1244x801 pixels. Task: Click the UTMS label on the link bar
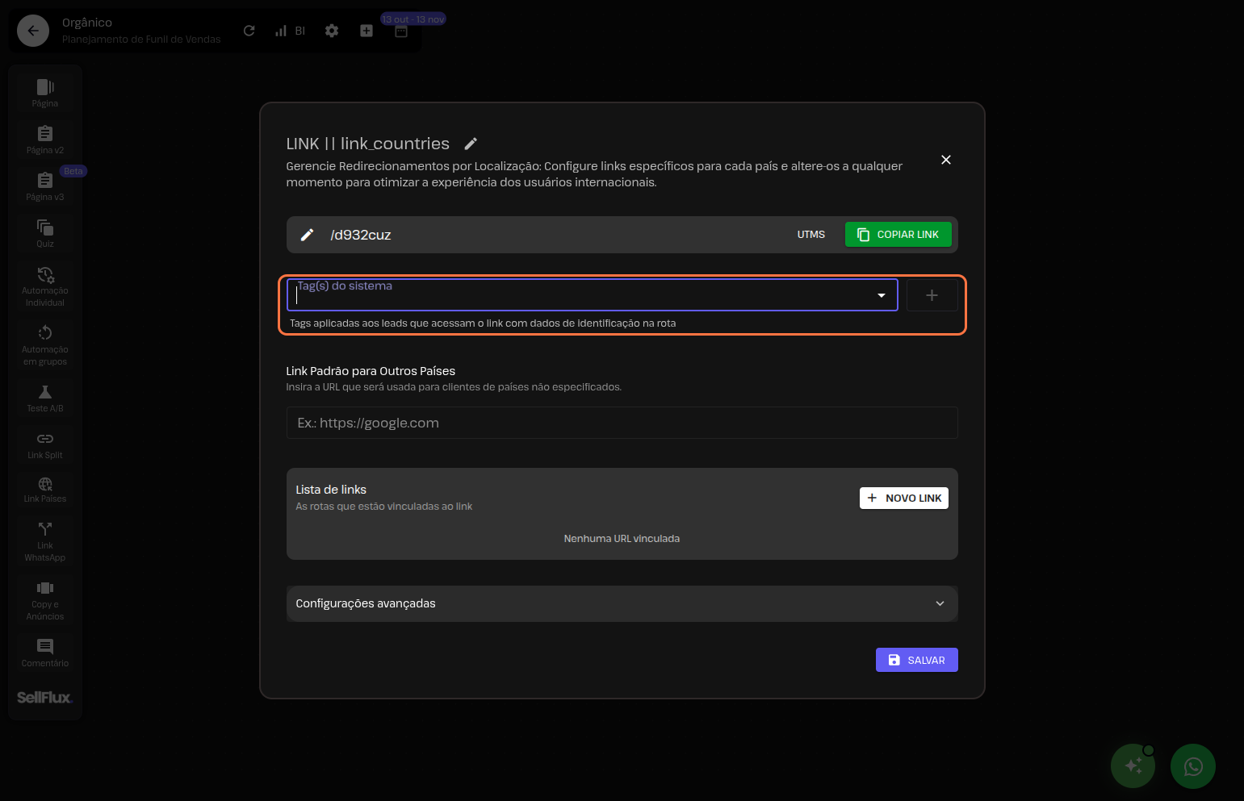pyautogui.click(x=810, y=234)
